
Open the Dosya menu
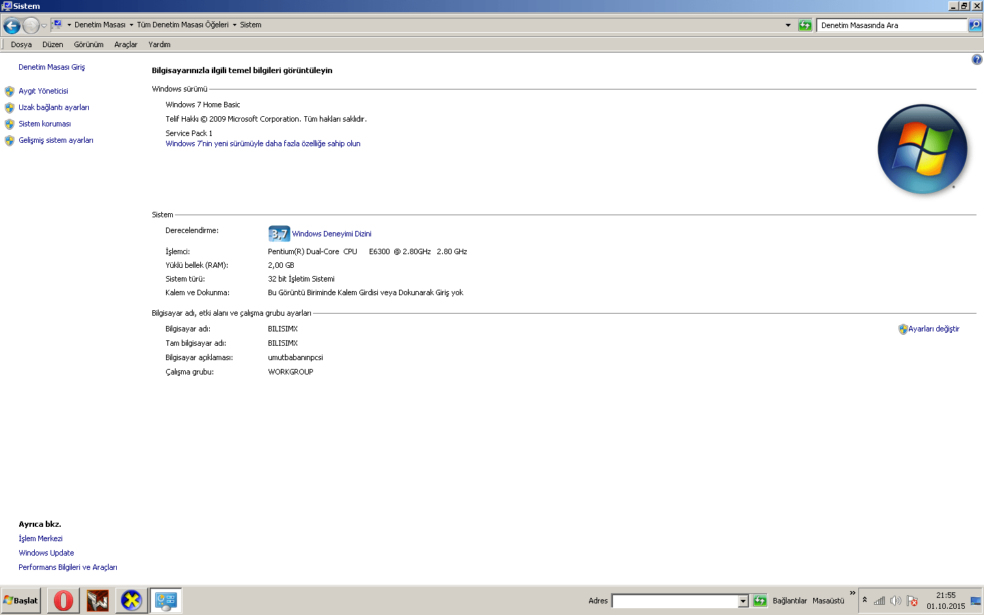[x=21, y=44]
